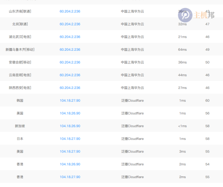Open IP link for 北京[联通] row

pos(70,24)
